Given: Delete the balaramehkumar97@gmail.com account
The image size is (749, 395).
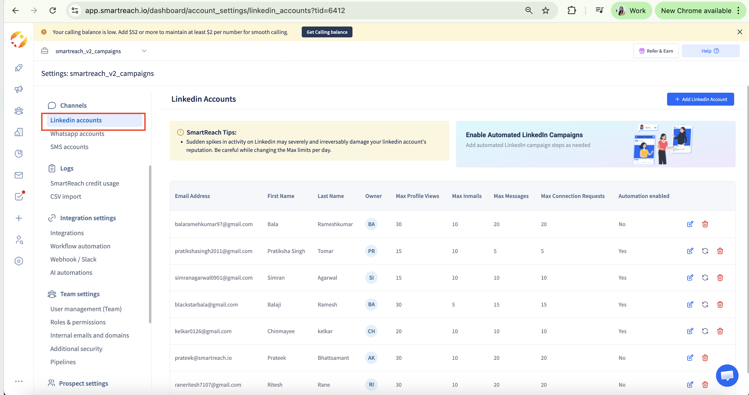Looking at the screenshot, I should click(x=705, y=224).
